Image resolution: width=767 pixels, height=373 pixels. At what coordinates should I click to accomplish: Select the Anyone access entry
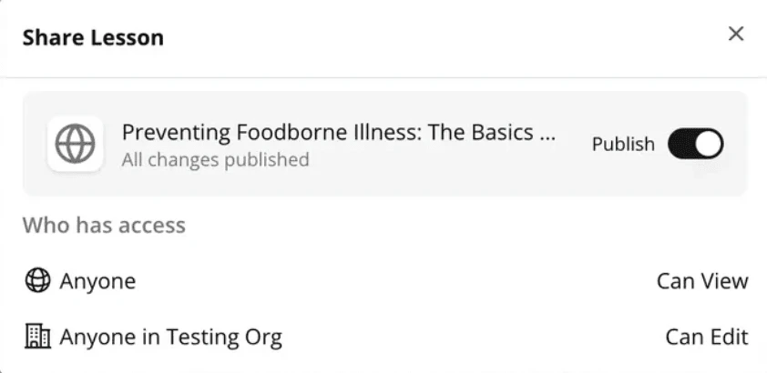click(x=97, y=281)
